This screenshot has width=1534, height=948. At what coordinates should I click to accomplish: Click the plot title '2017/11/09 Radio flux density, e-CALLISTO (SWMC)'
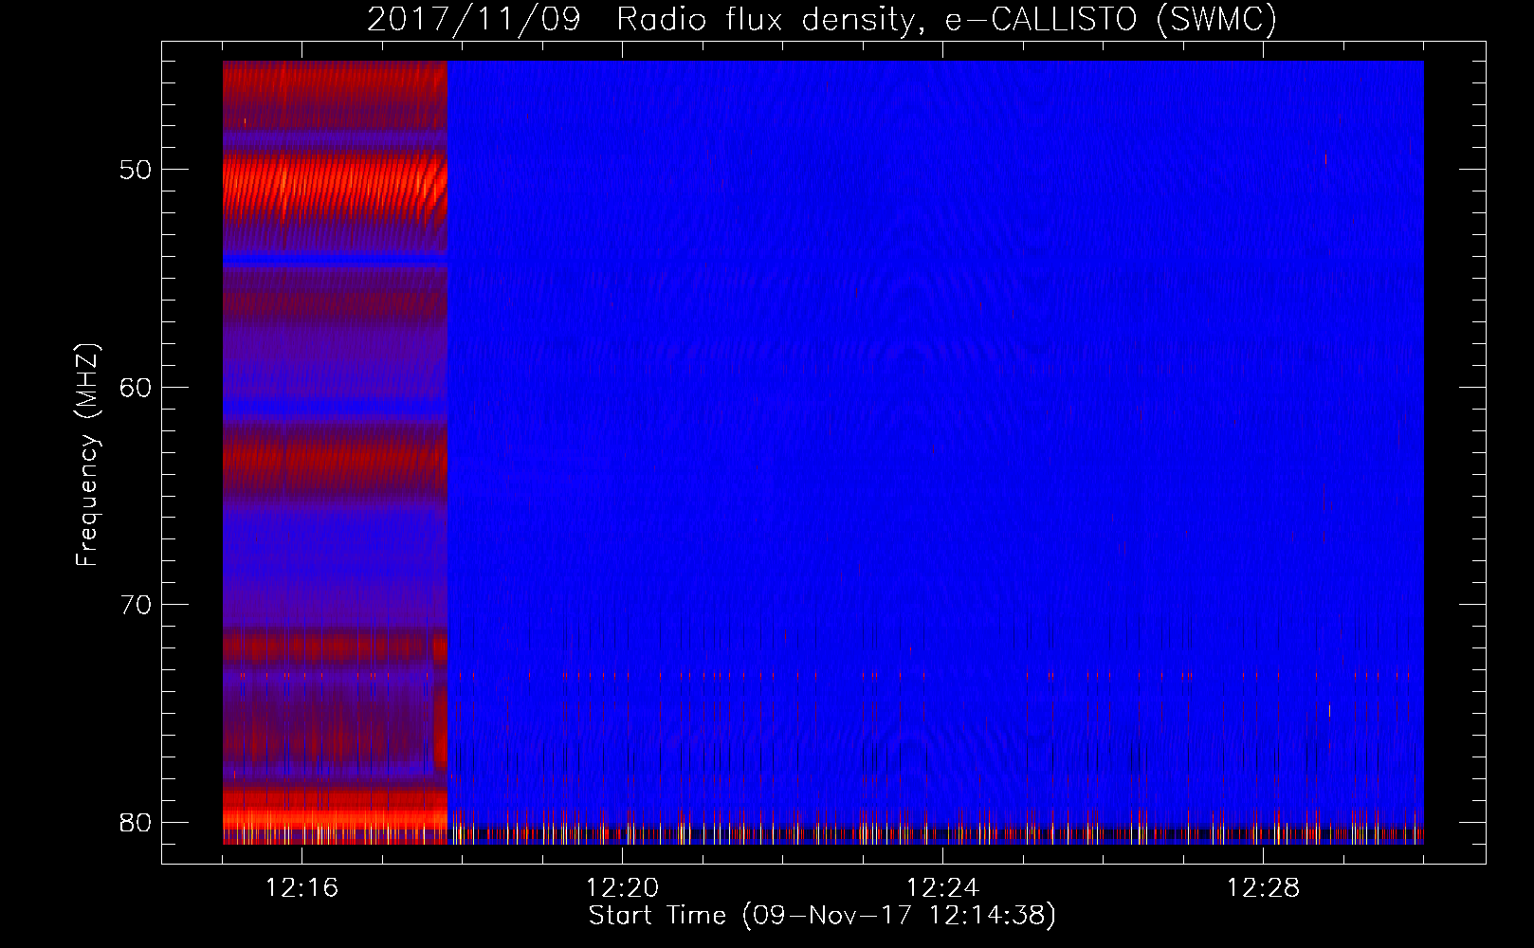(822, 19)
